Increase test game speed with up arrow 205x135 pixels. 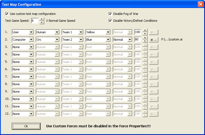point(42,19)
